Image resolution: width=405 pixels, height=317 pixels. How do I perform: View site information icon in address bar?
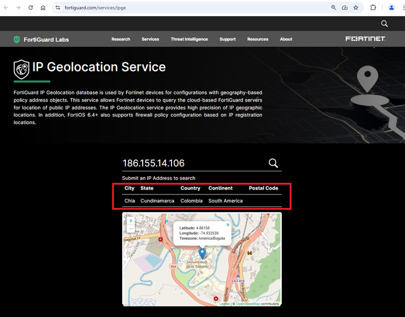click(x=58, y=8)
